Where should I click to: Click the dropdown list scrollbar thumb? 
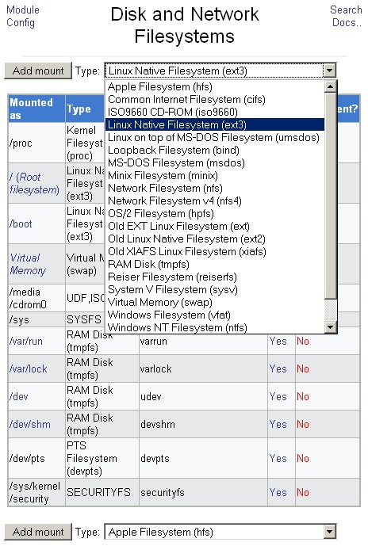point(330,196)
